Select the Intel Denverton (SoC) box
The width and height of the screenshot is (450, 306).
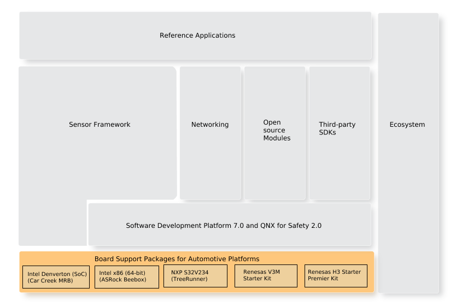point(56,278)
